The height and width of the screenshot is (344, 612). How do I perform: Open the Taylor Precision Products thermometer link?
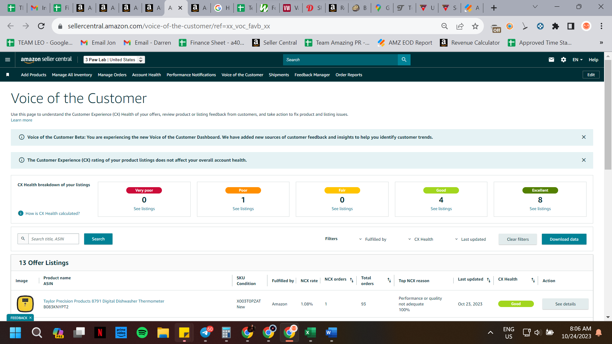(x=104, y=301)
